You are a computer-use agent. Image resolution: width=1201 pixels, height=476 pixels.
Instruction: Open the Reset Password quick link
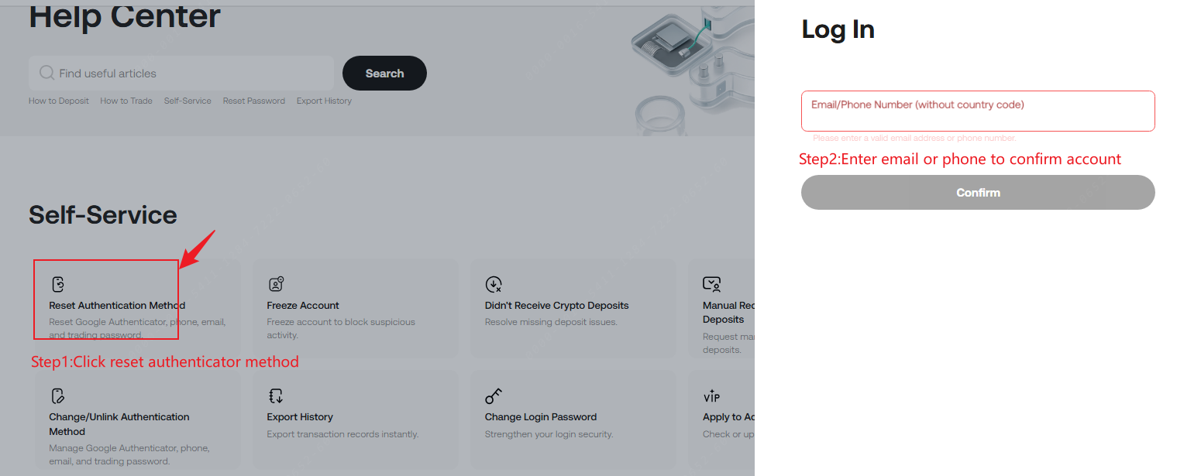pyautogui.click(x=253, y=101)
